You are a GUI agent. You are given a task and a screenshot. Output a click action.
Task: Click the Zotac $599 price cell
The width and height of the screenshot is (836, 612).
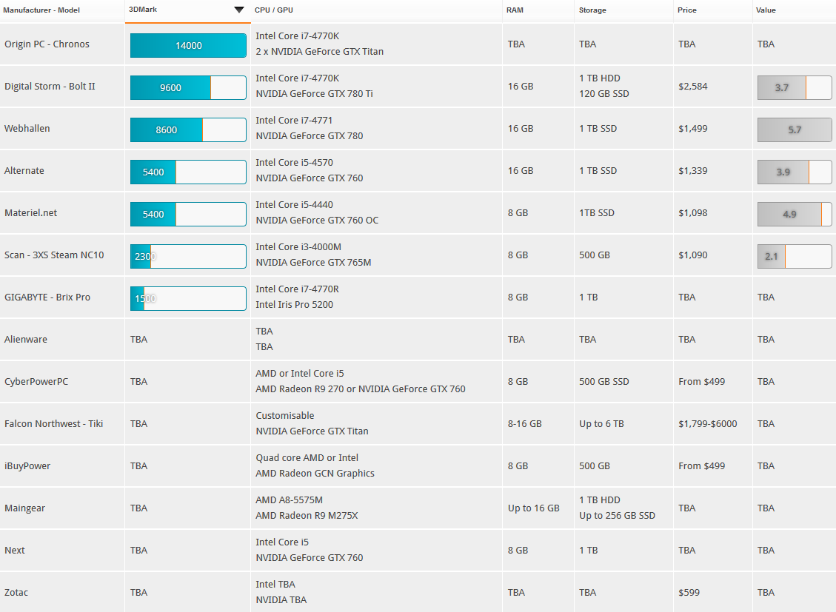click(689, 593)
